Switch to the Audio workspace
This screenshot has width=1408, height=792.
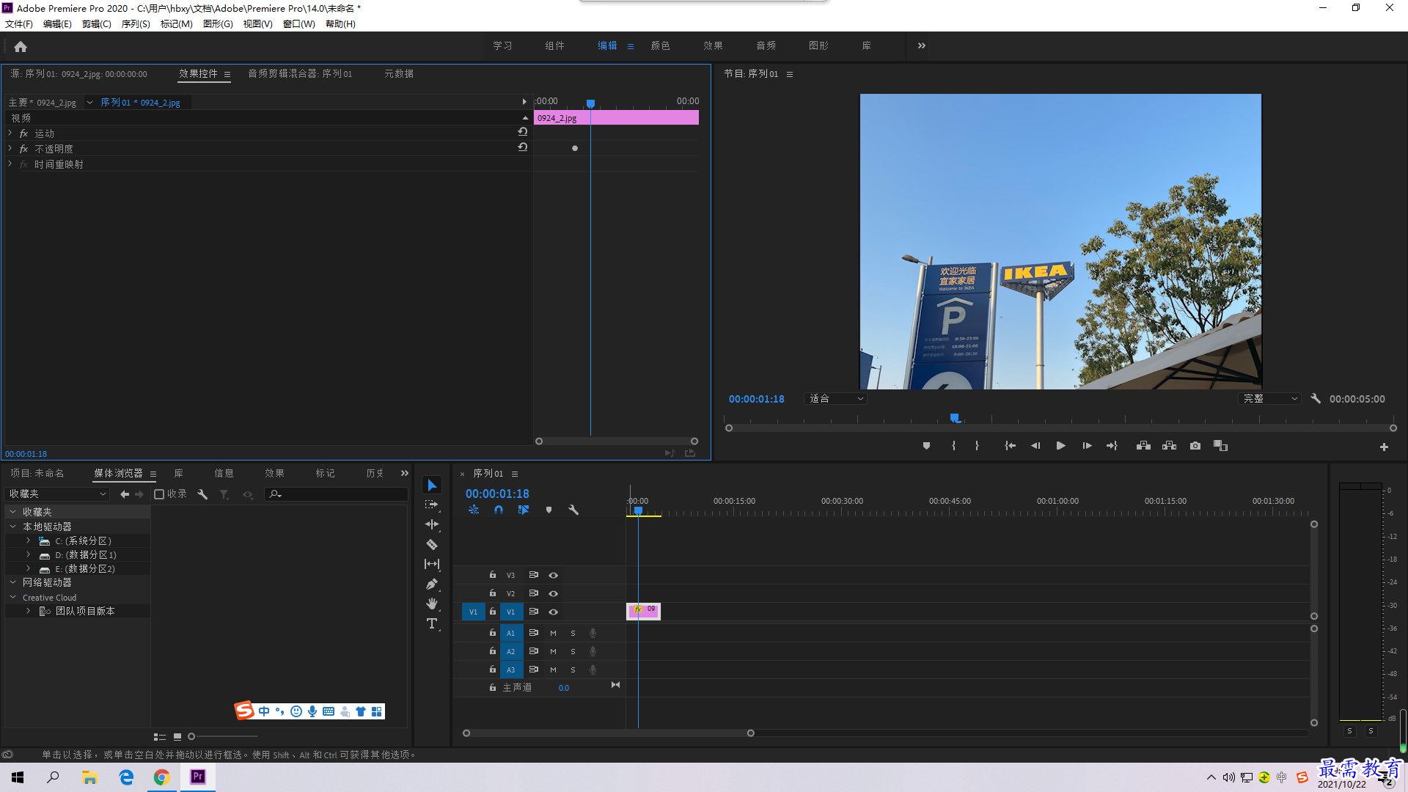pos(766,45)
